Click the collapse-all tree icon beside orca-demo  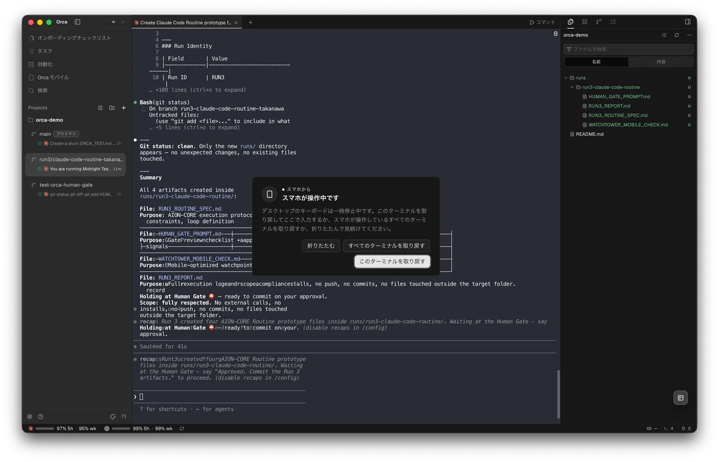[x=664, y=35]
